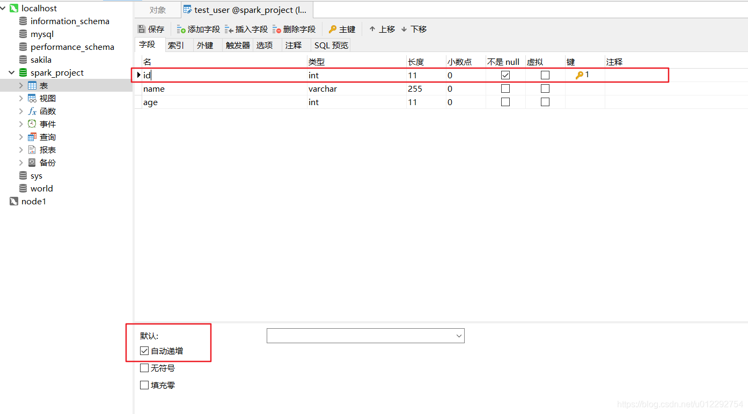Click the 255 length cell
748x414 pixels.
426,88
